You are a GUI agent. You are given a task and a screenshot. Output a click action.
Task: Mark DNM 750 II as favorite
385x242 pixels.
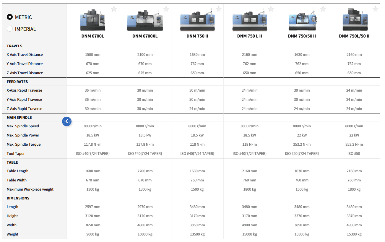tap(219, 9)
